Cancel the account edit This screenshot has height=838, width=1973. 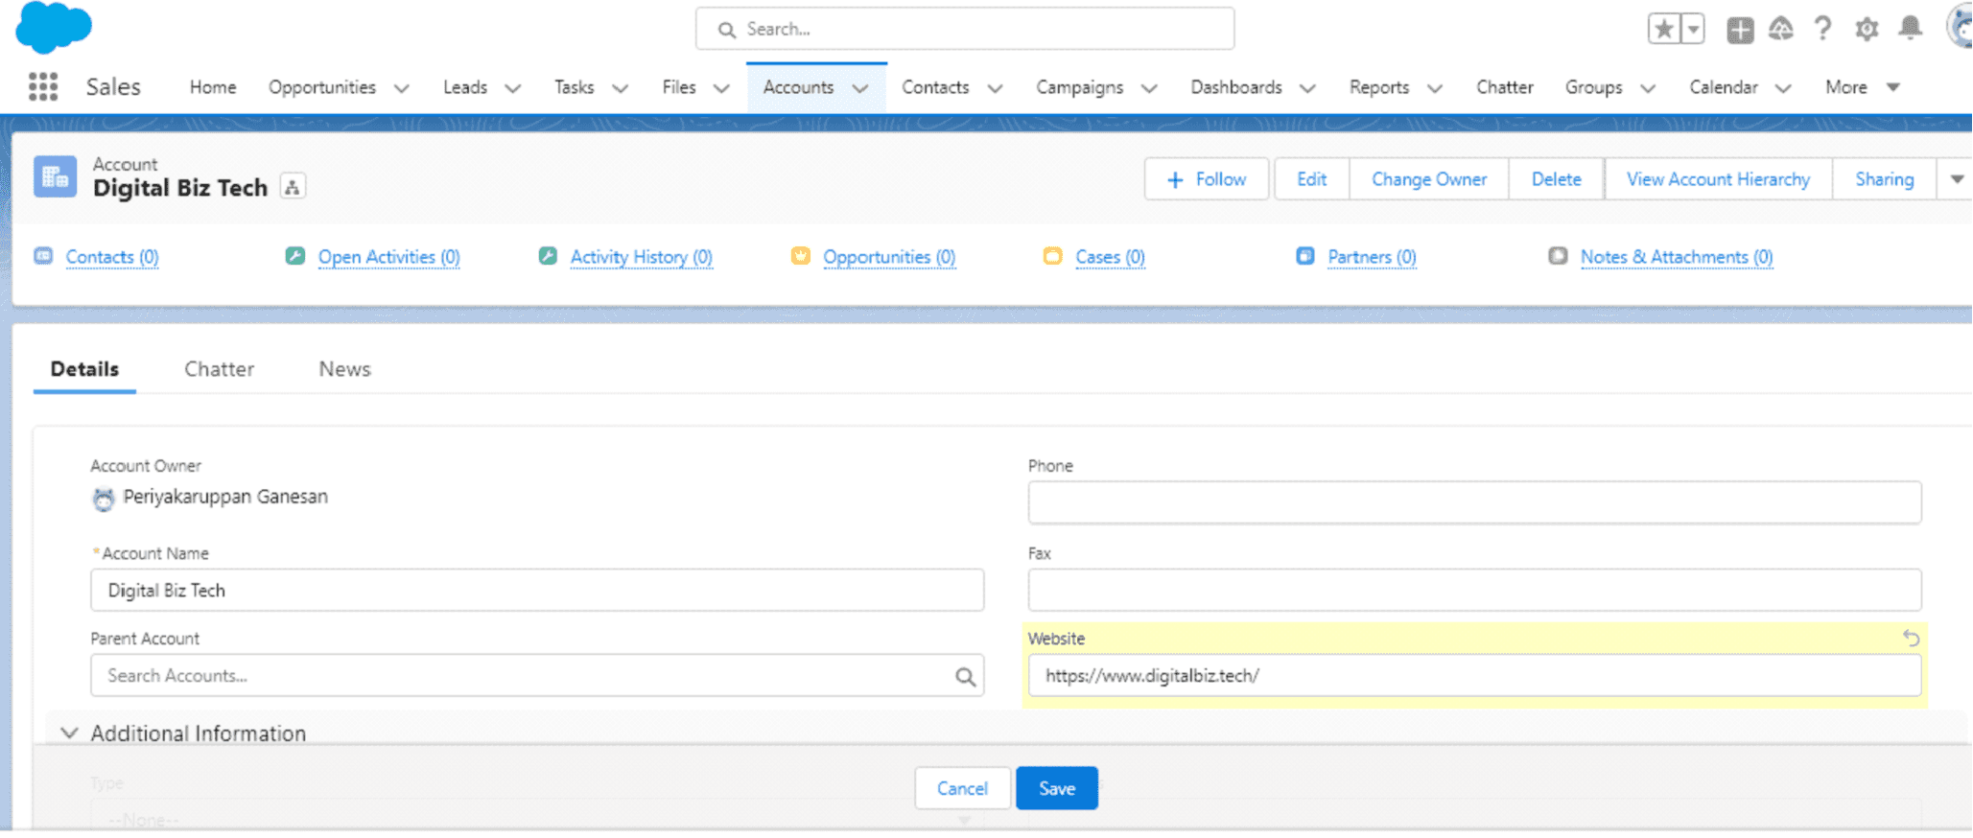coord(962,789)
